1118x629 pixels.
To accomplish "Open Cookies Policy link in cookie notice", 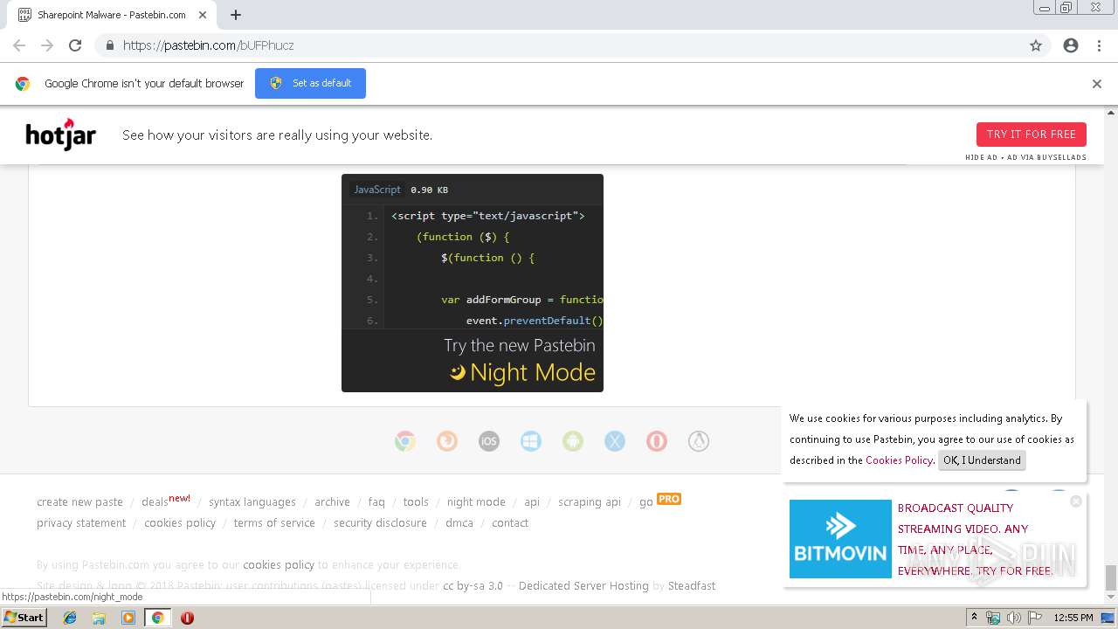I will 899,460.
